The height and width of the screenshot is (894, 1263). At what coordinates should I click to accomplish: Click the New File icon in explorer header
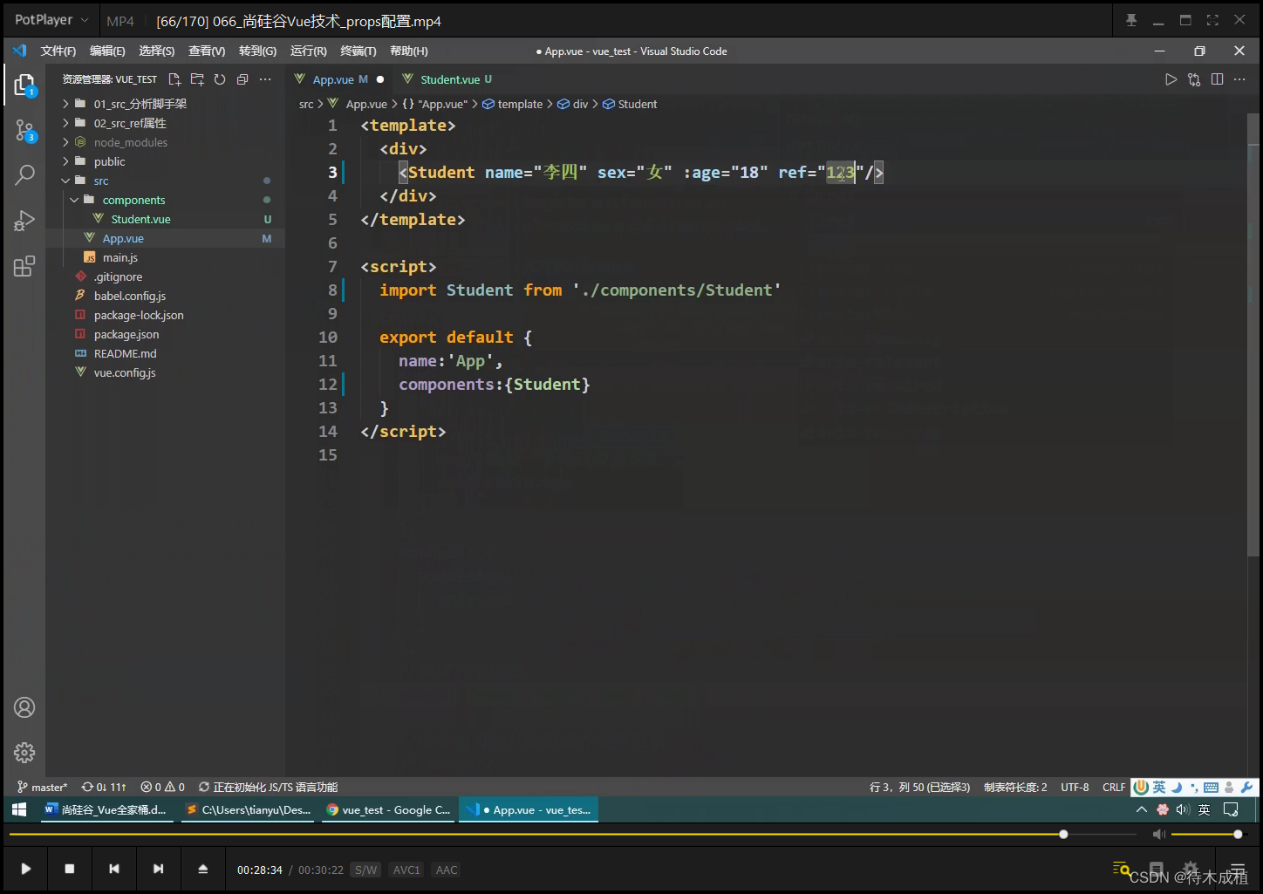click(174, 79)
